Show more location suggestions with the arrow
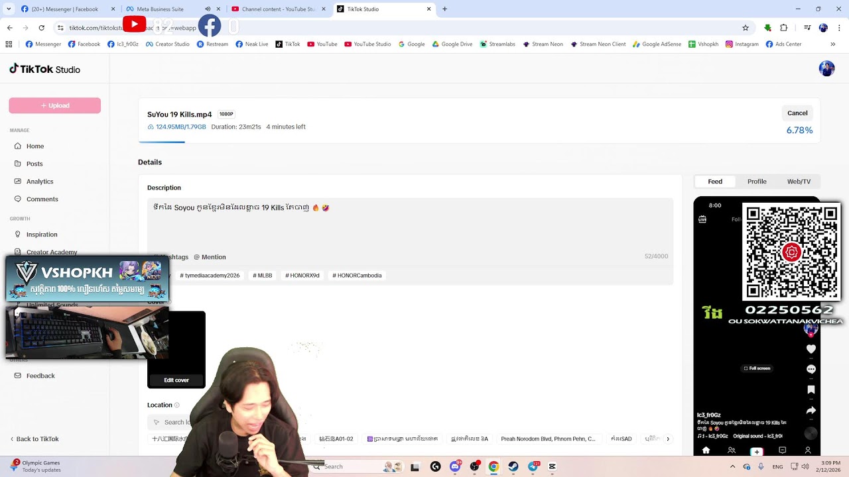 [x=668, y=439]
